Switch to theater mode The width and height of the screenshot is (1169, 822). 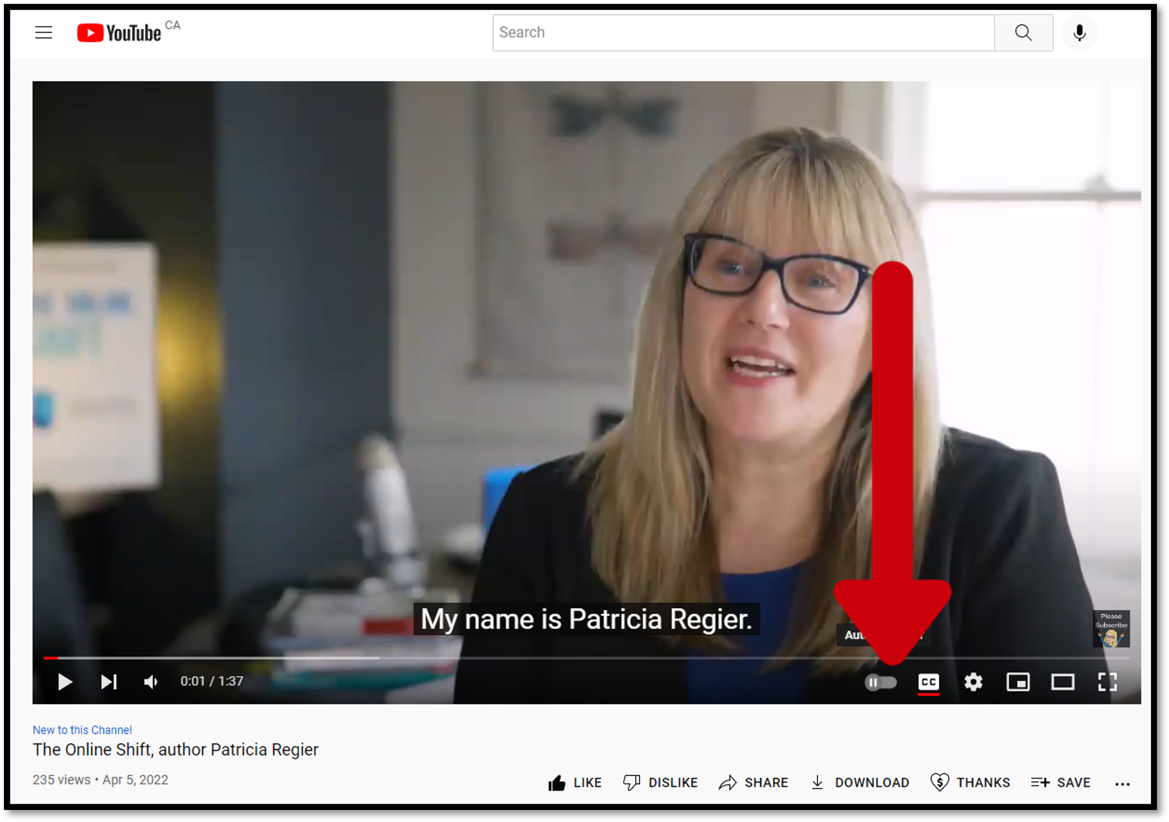click(x=1063, y=682)
